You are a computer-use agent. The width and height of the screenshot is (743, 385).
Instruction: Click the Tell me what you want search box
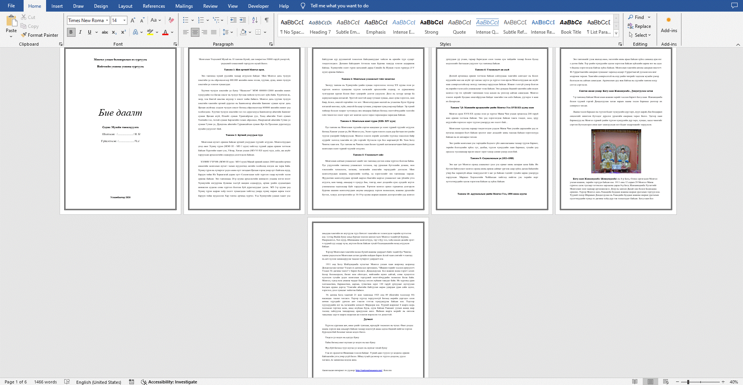(x=339, y=6)
